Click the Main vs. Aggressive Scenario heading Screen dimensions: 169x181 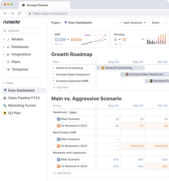[x=86, y=99]
